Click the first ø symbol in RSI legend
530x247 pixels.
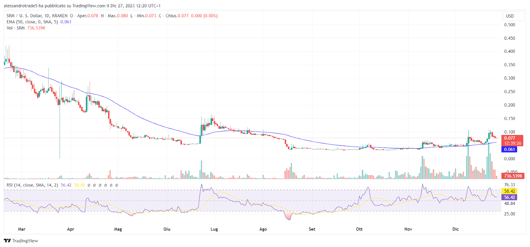point(89,185)
